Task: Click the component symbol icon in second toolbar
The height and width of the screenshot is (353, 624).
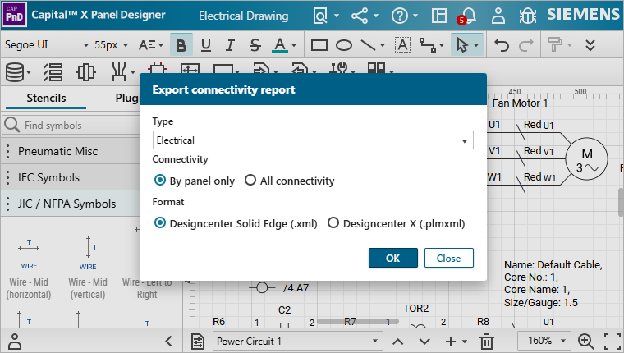Action: 86,72
